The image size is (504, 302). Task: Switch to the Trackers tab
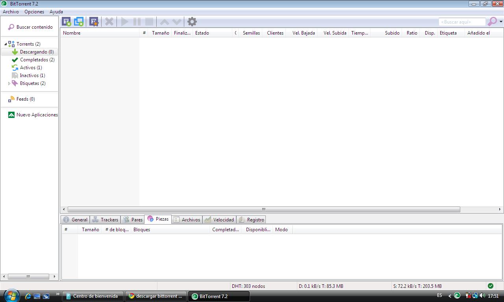tap(105, 220)
